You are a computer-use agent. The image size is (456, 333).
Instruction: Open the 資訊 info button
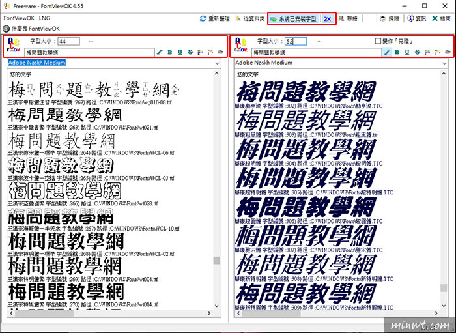[417, 19]
